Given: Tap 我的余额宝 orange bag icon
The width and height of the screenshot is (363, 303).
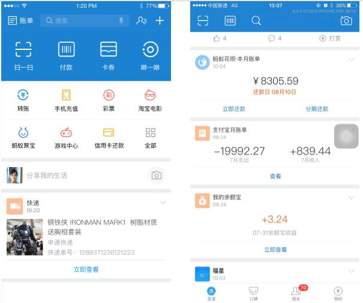Looking at the screenshot, I should coord(202,200).
